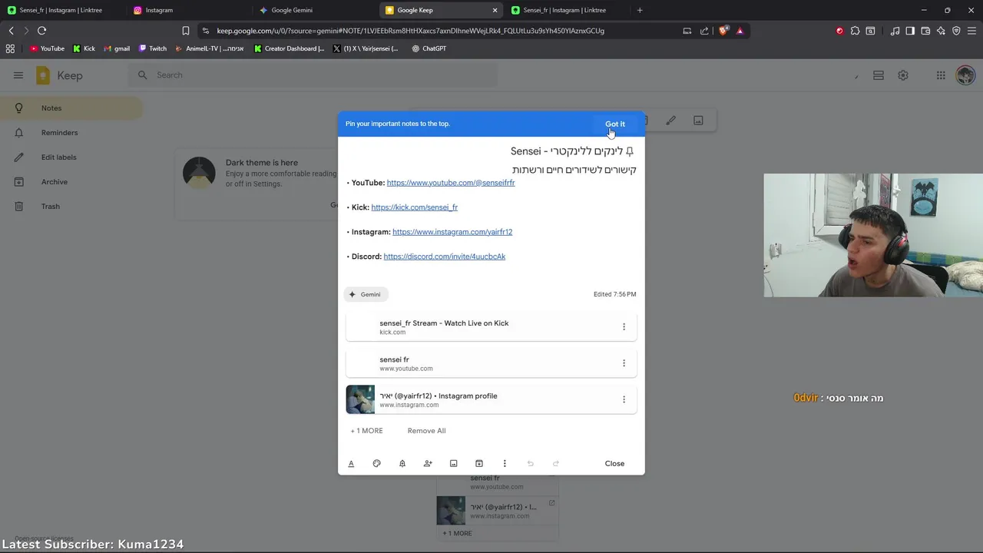
Task: Click the Gemini chip in the note
Action: (366, 294)
